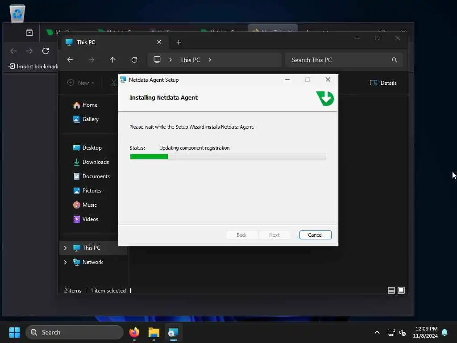Image resolution: width=457 pixels, height=343 pixels.
Task: Refresh the File Explorer view
Action: [134, 60]
